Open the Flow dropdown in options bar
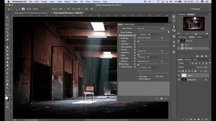The width and height of the screenshot is (216, 121). pyautogui.click(x=82, y=9)
